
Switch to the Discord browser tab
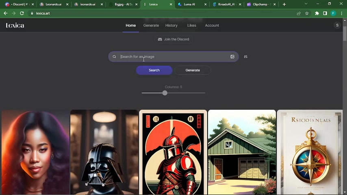19,4
